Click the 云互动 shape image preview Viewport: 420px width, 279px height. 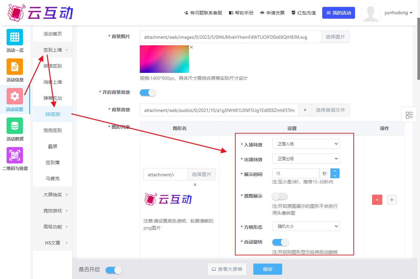pyautogui.click(x=168, y=199)
